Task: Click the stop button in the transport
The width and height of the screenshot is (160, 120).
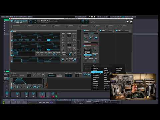Action: tap(92, 17)
